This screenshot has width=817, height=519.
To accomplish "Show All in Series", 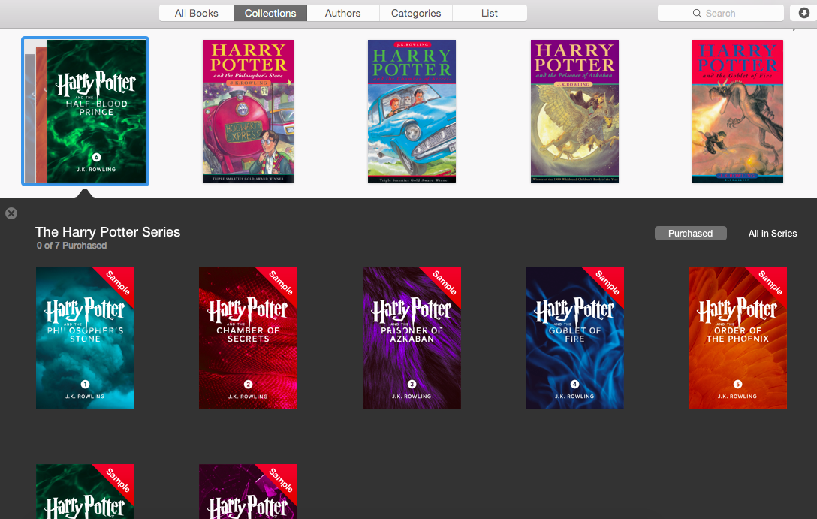I will [772, 234].
